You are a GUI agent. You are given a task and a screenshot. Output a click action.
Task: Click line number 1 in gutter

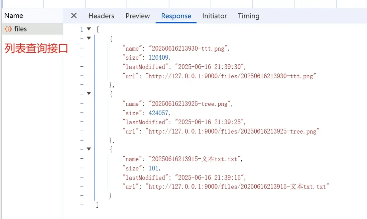82,29
